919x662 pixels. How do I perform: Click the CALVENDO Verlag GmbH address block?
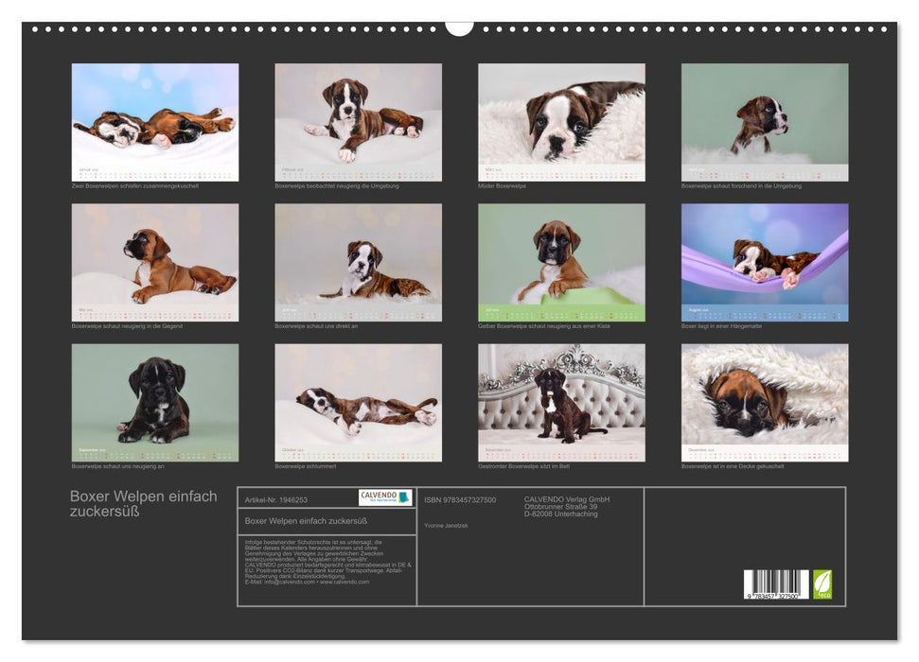[565, 506]
